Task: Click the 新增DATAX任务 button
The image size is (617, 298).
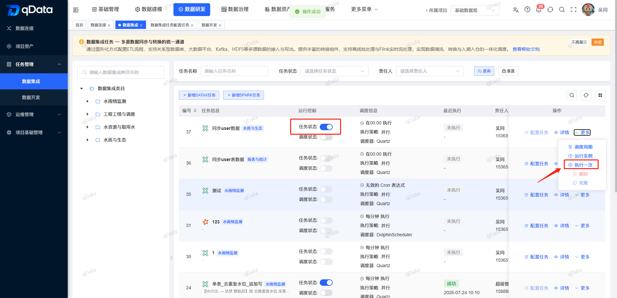Action: 199,95
